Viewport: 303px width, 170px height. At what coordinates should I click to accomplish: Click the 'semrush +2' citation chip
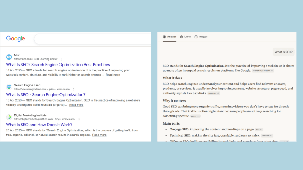pyautogui.click(x=214, y=94)
